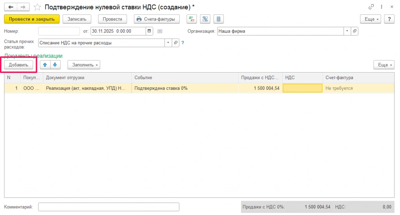Close the document with the X
The height and width of the screenshot is (215, 400).
coord(392,7)
